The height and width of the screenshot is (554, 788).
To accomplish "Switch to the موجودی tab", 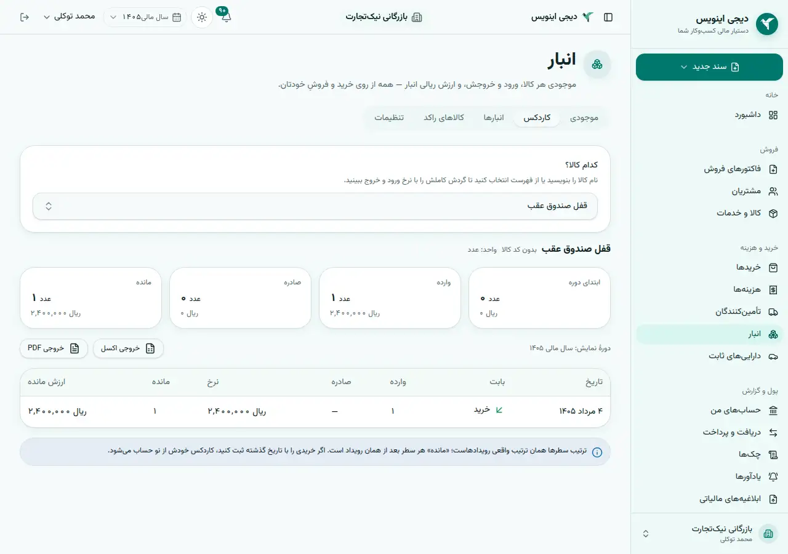I will pos(584,118).
